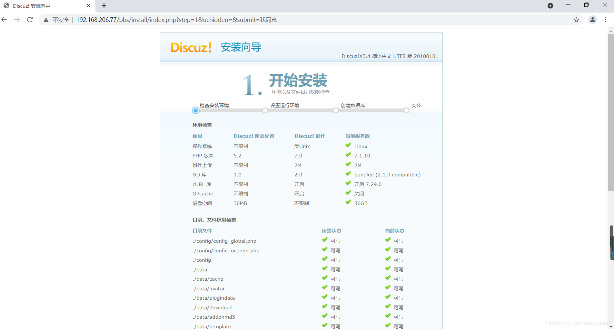The width and height of the screenshot is (614, 329).
Task: Click 当前状态 check for config_global.php
Action: [x=388, y=240]
